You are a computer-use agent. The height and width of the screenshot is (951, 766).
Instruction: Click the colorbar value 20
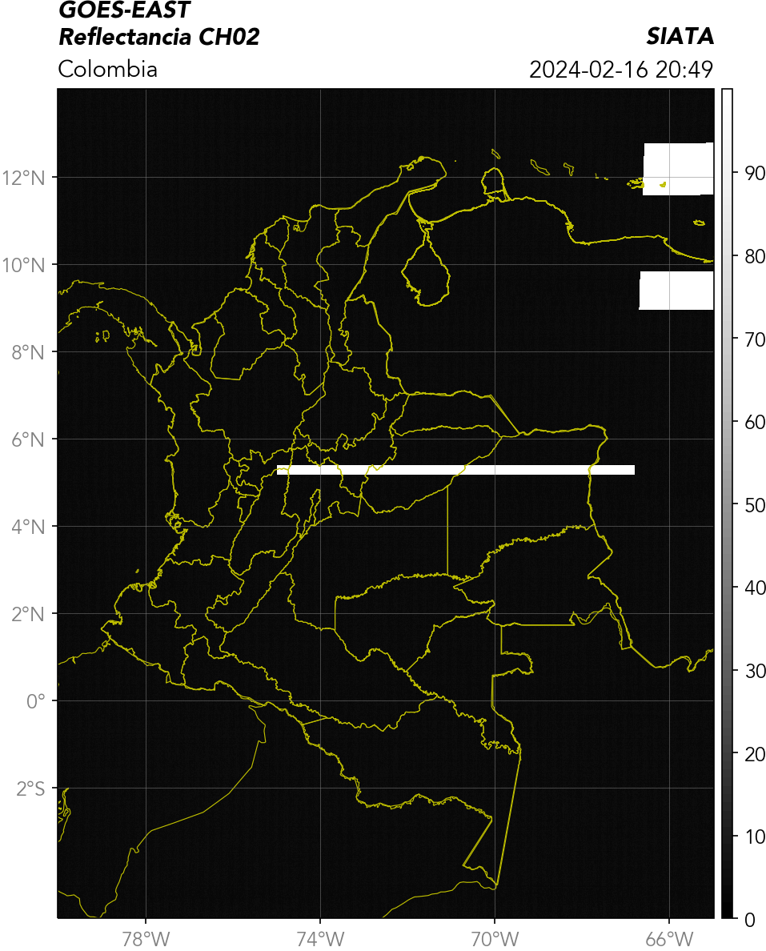coord(755,754)
